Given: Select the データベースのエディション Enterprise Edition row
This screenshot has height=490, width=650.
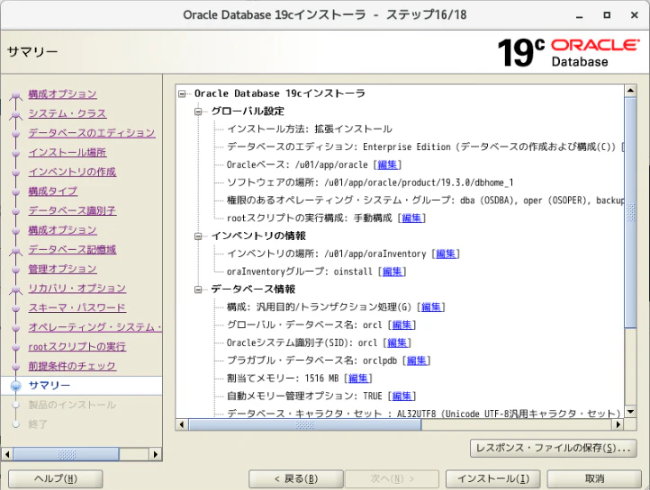Looking at the screenshot, I should pos(425,147).
